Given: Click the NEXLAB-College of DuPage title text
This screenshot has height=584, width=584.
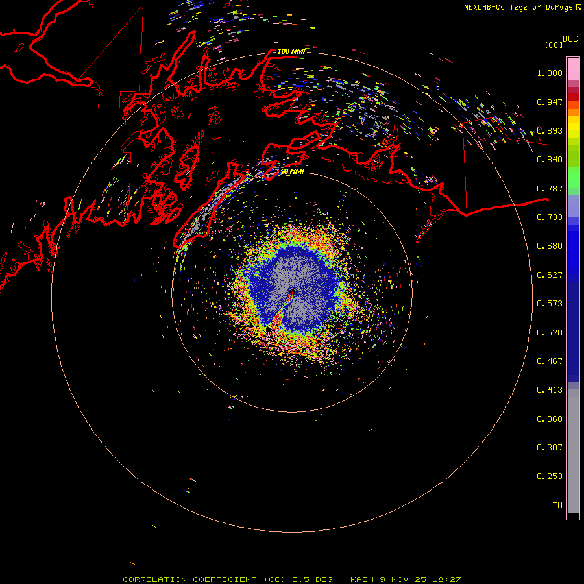Looking at the screenshot, I should [518, 7].
